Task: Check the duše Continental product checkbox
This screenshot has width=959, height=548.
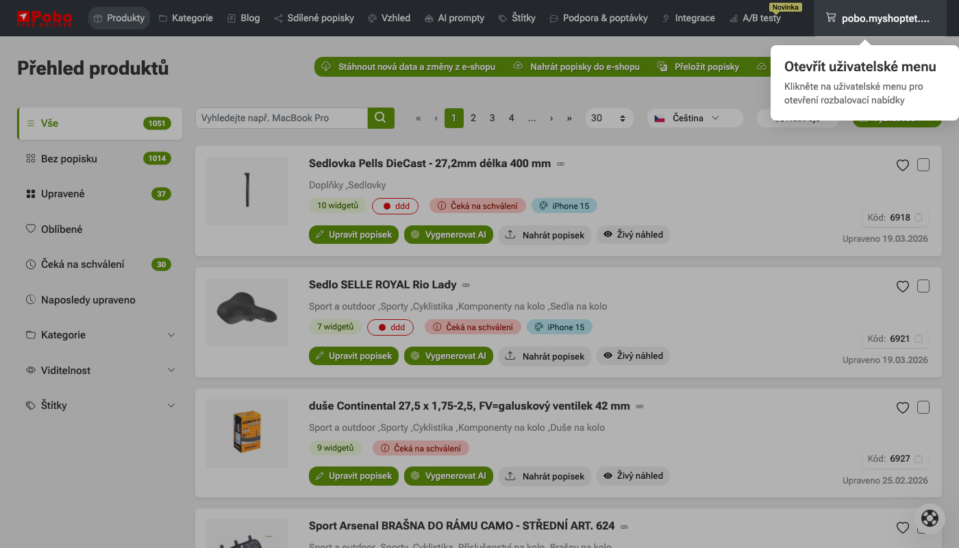Action: [x=923, y=408]
